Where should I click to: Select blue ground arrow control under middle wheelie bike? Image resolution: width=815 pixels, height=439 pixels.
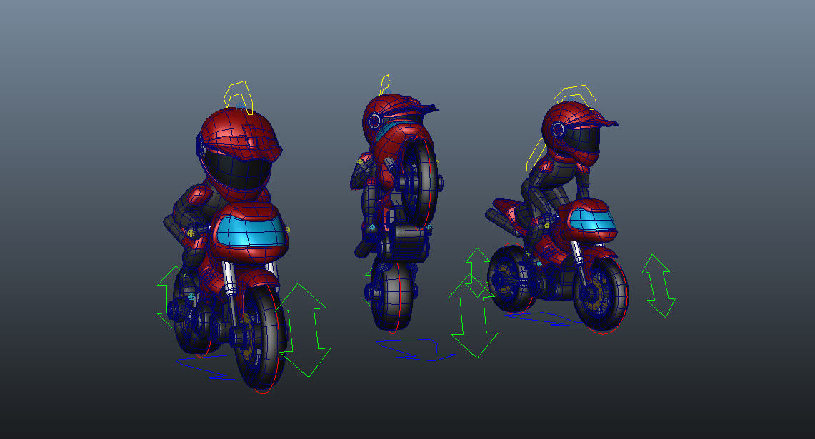(416, 350)
